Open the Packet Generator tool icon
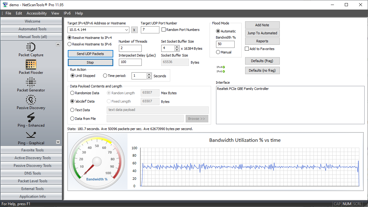The height and width of the screenshot is (207, 368). point(31,82)
